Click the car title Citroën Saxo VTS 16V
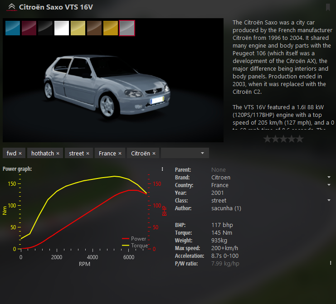 tap(56, 7)
